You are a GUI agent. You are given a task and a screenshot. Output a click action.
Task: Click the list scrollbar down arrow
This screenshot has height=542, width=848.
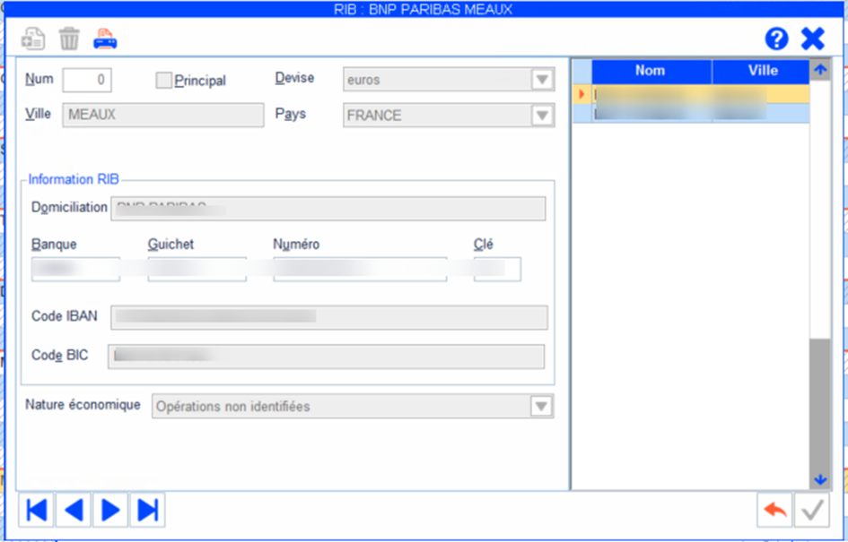point(820,480)
